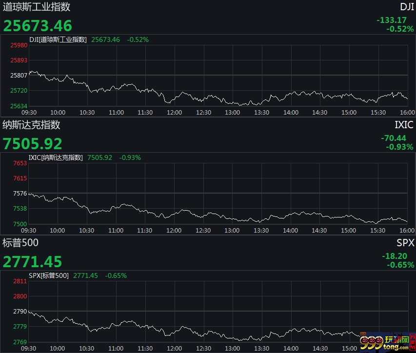Click the Nasdaq intraday line chart
Image resolution: width=416 pixels, height=353 pixels.
(x=218, y=194)
